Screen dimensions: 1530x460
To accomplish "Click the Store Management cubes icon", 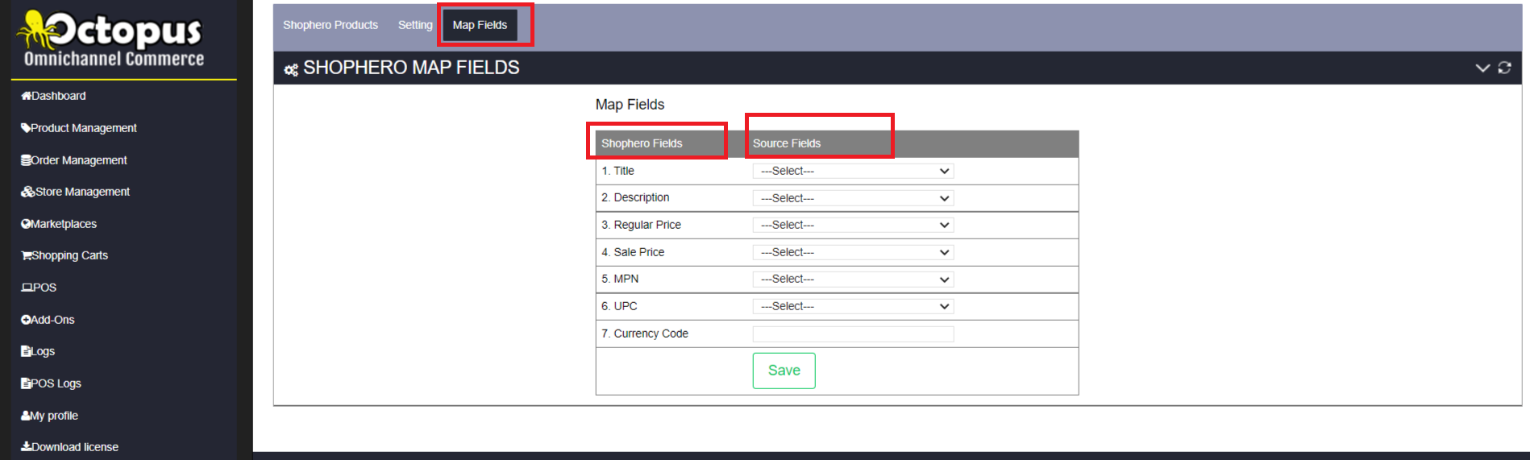I will [27, 192].
